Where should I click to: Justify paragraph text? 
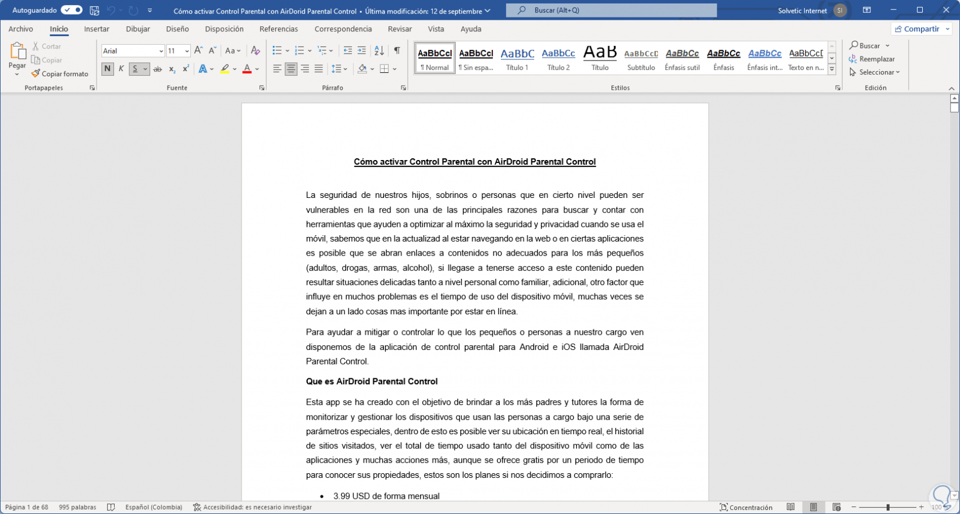[319, 69]
